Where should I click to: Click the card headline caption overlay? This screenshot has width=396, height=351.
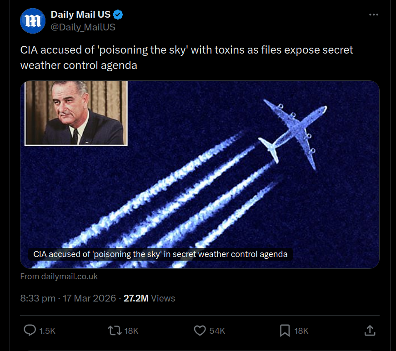160,254
